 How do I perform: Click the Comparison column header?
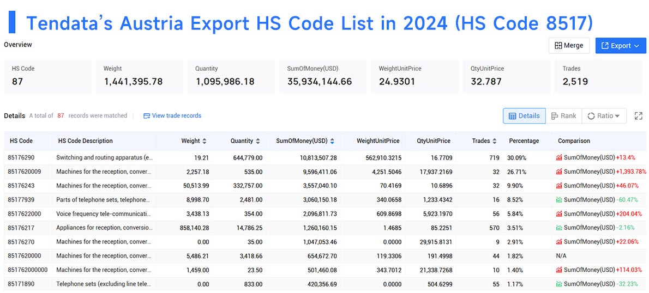pos(574,141)
